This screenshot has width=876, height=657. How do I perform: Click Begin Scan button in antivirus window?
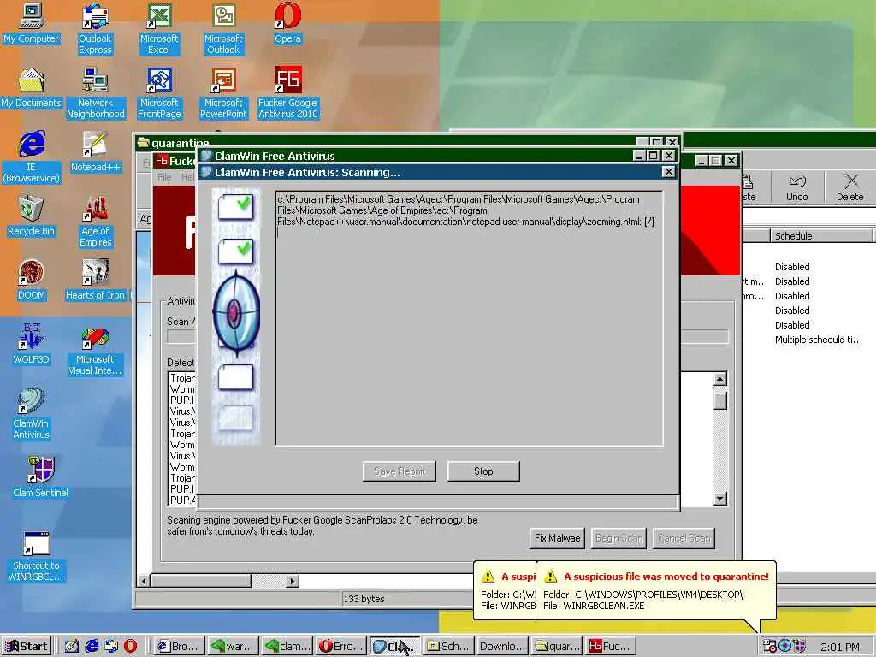[619, 538]
